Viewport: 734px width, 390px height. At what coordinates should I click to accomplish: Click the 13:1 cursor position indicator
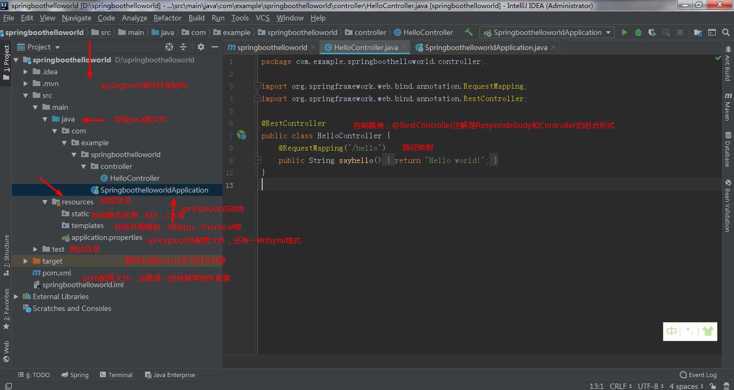coord(596,386)
